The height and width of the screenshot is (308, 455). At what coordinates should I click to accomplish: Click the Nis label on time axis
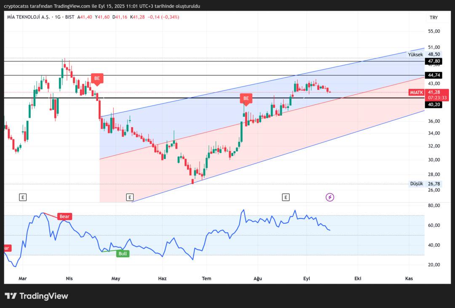click(69, 279)
